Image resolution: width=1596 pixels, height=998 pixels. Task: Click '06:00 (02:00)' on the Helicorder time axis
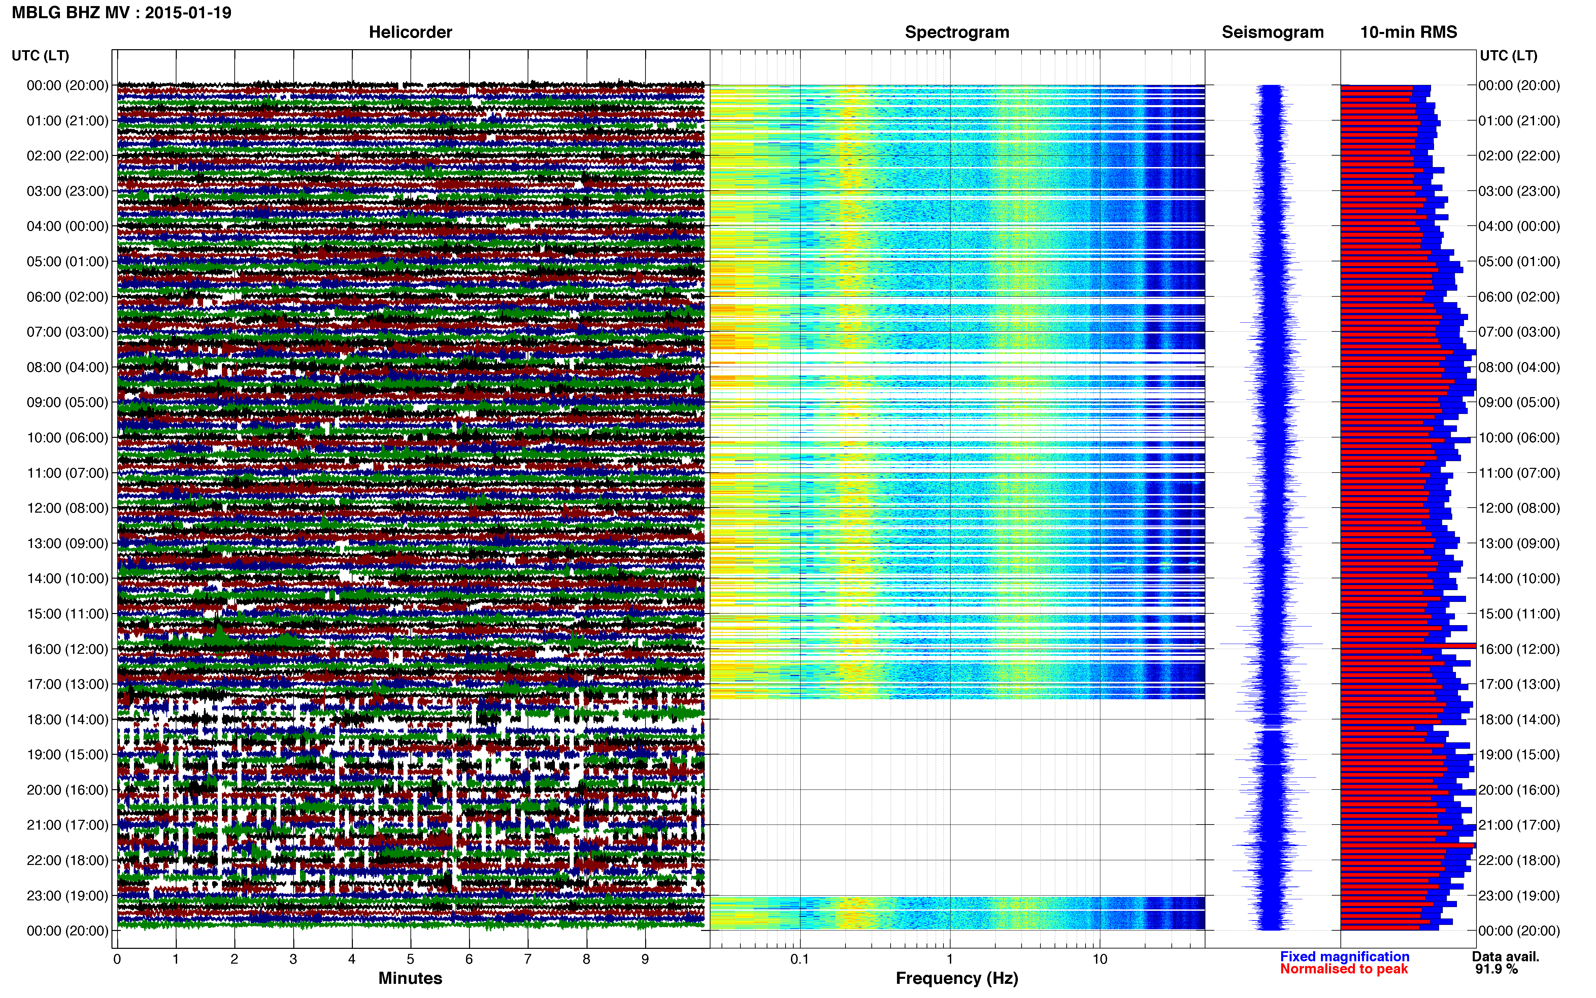[67, 297]
